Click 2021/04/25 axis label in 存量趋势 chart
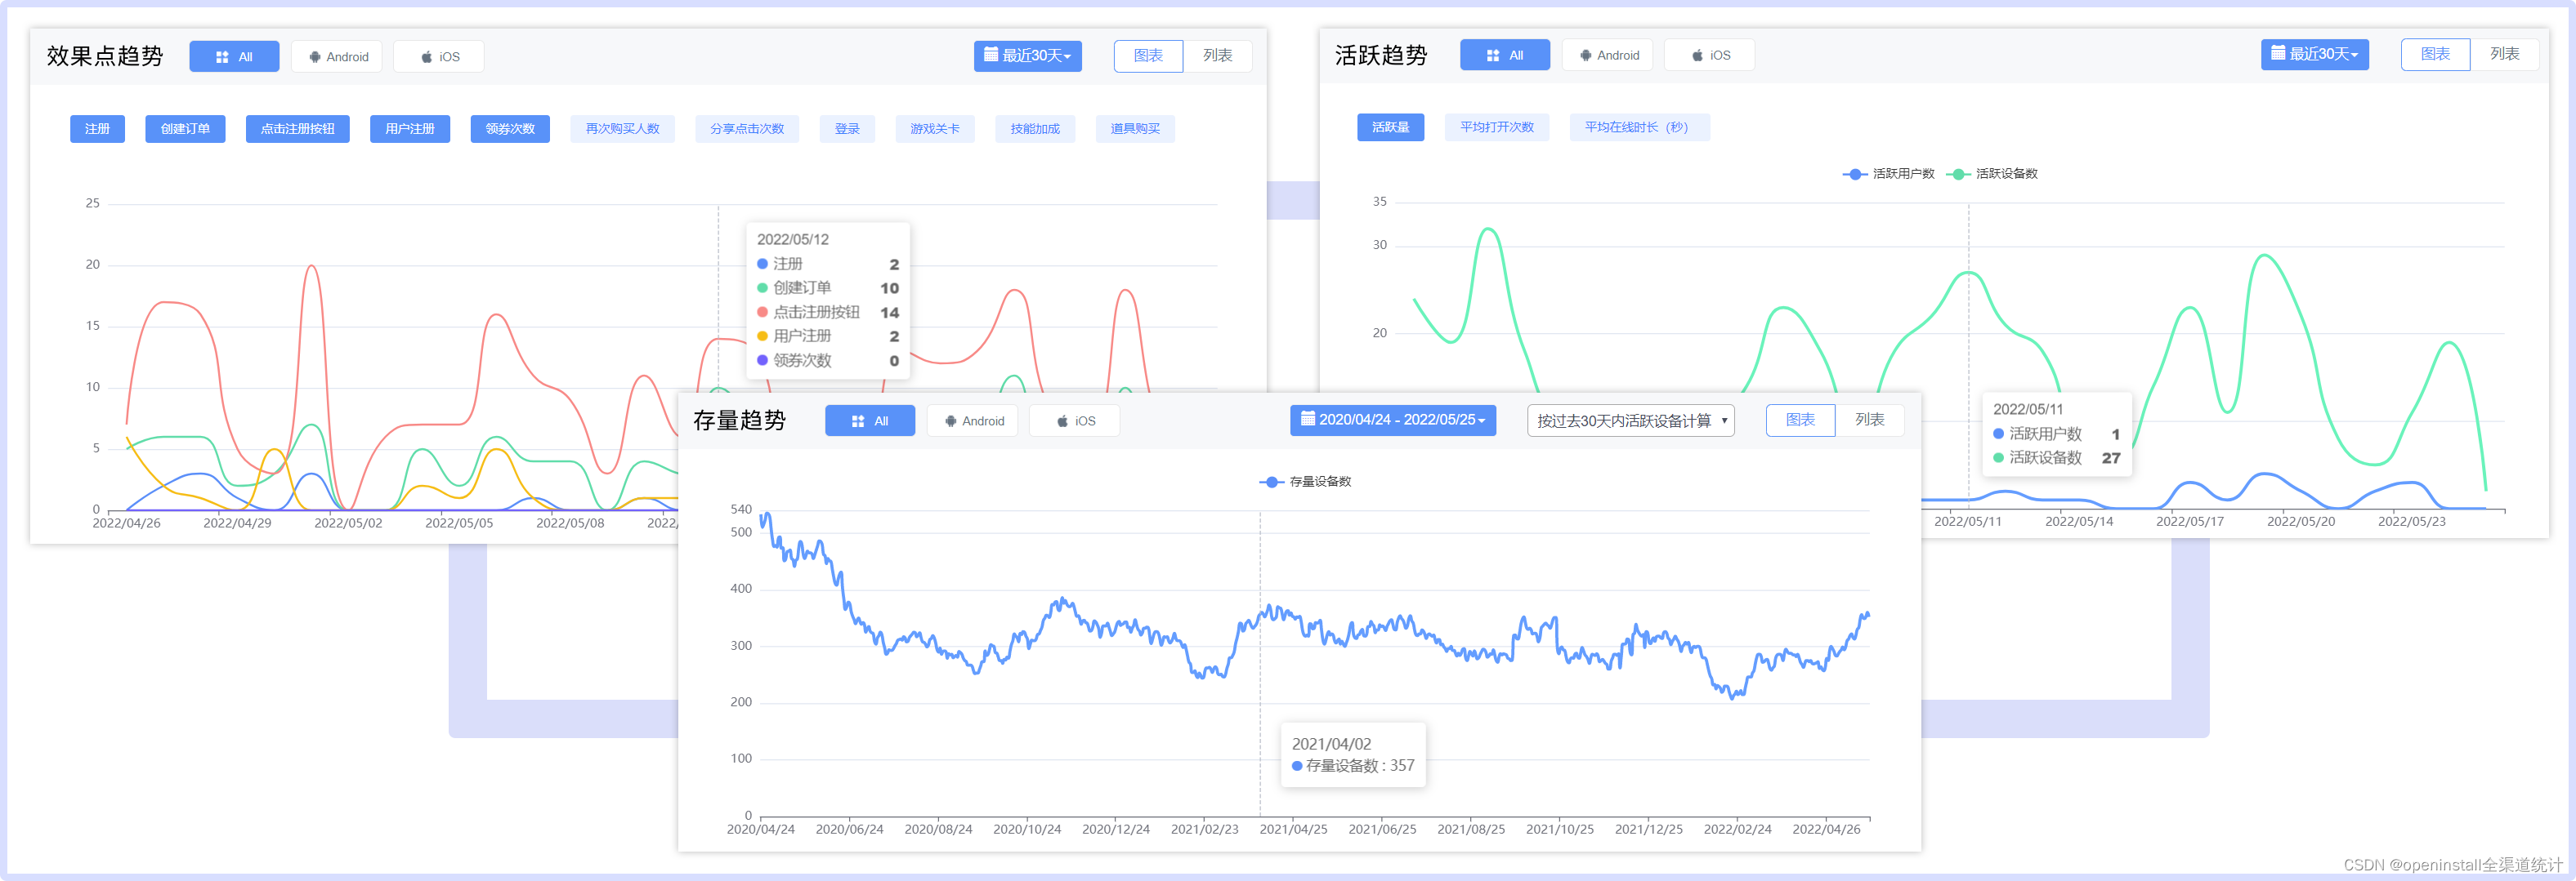 pyautogui.click(x=1293, y=829)
